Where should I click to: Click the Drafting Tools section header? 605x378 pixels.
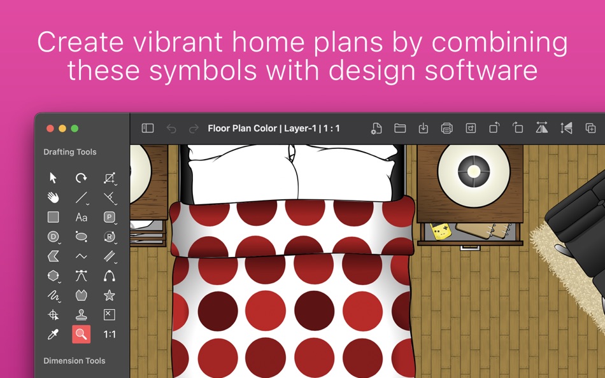pyautogui.click(x=70, y=152)
